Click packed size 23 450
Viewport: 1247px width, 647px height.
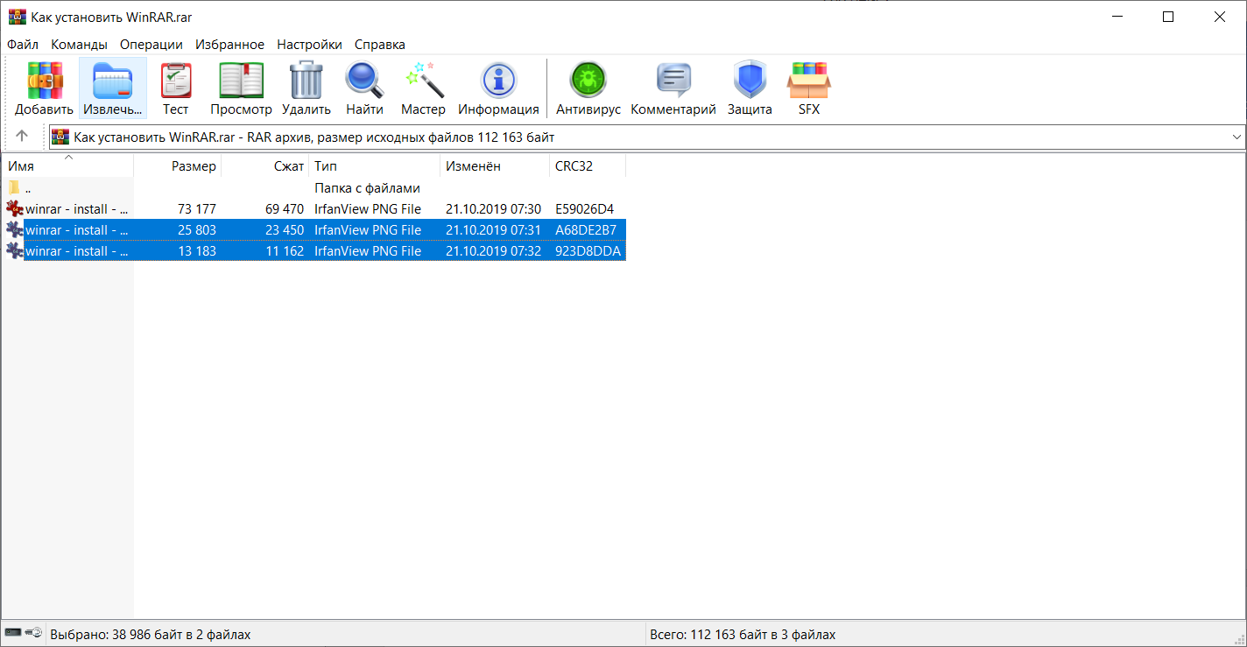click(x=285, y=230)
